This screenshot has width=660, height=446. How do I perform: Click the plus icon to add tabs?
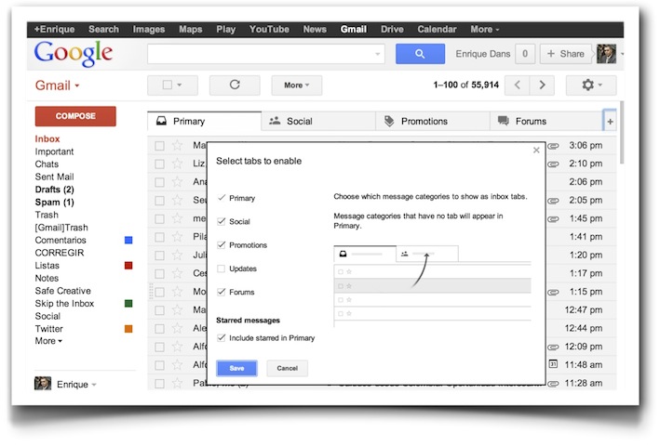pos(610,122)
